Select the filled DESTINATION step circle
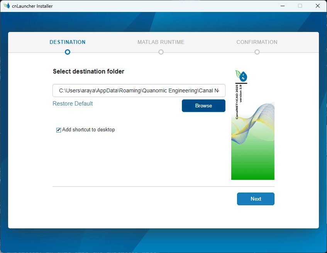Viewport: 327px width, 253px height. tap(67, 52)
